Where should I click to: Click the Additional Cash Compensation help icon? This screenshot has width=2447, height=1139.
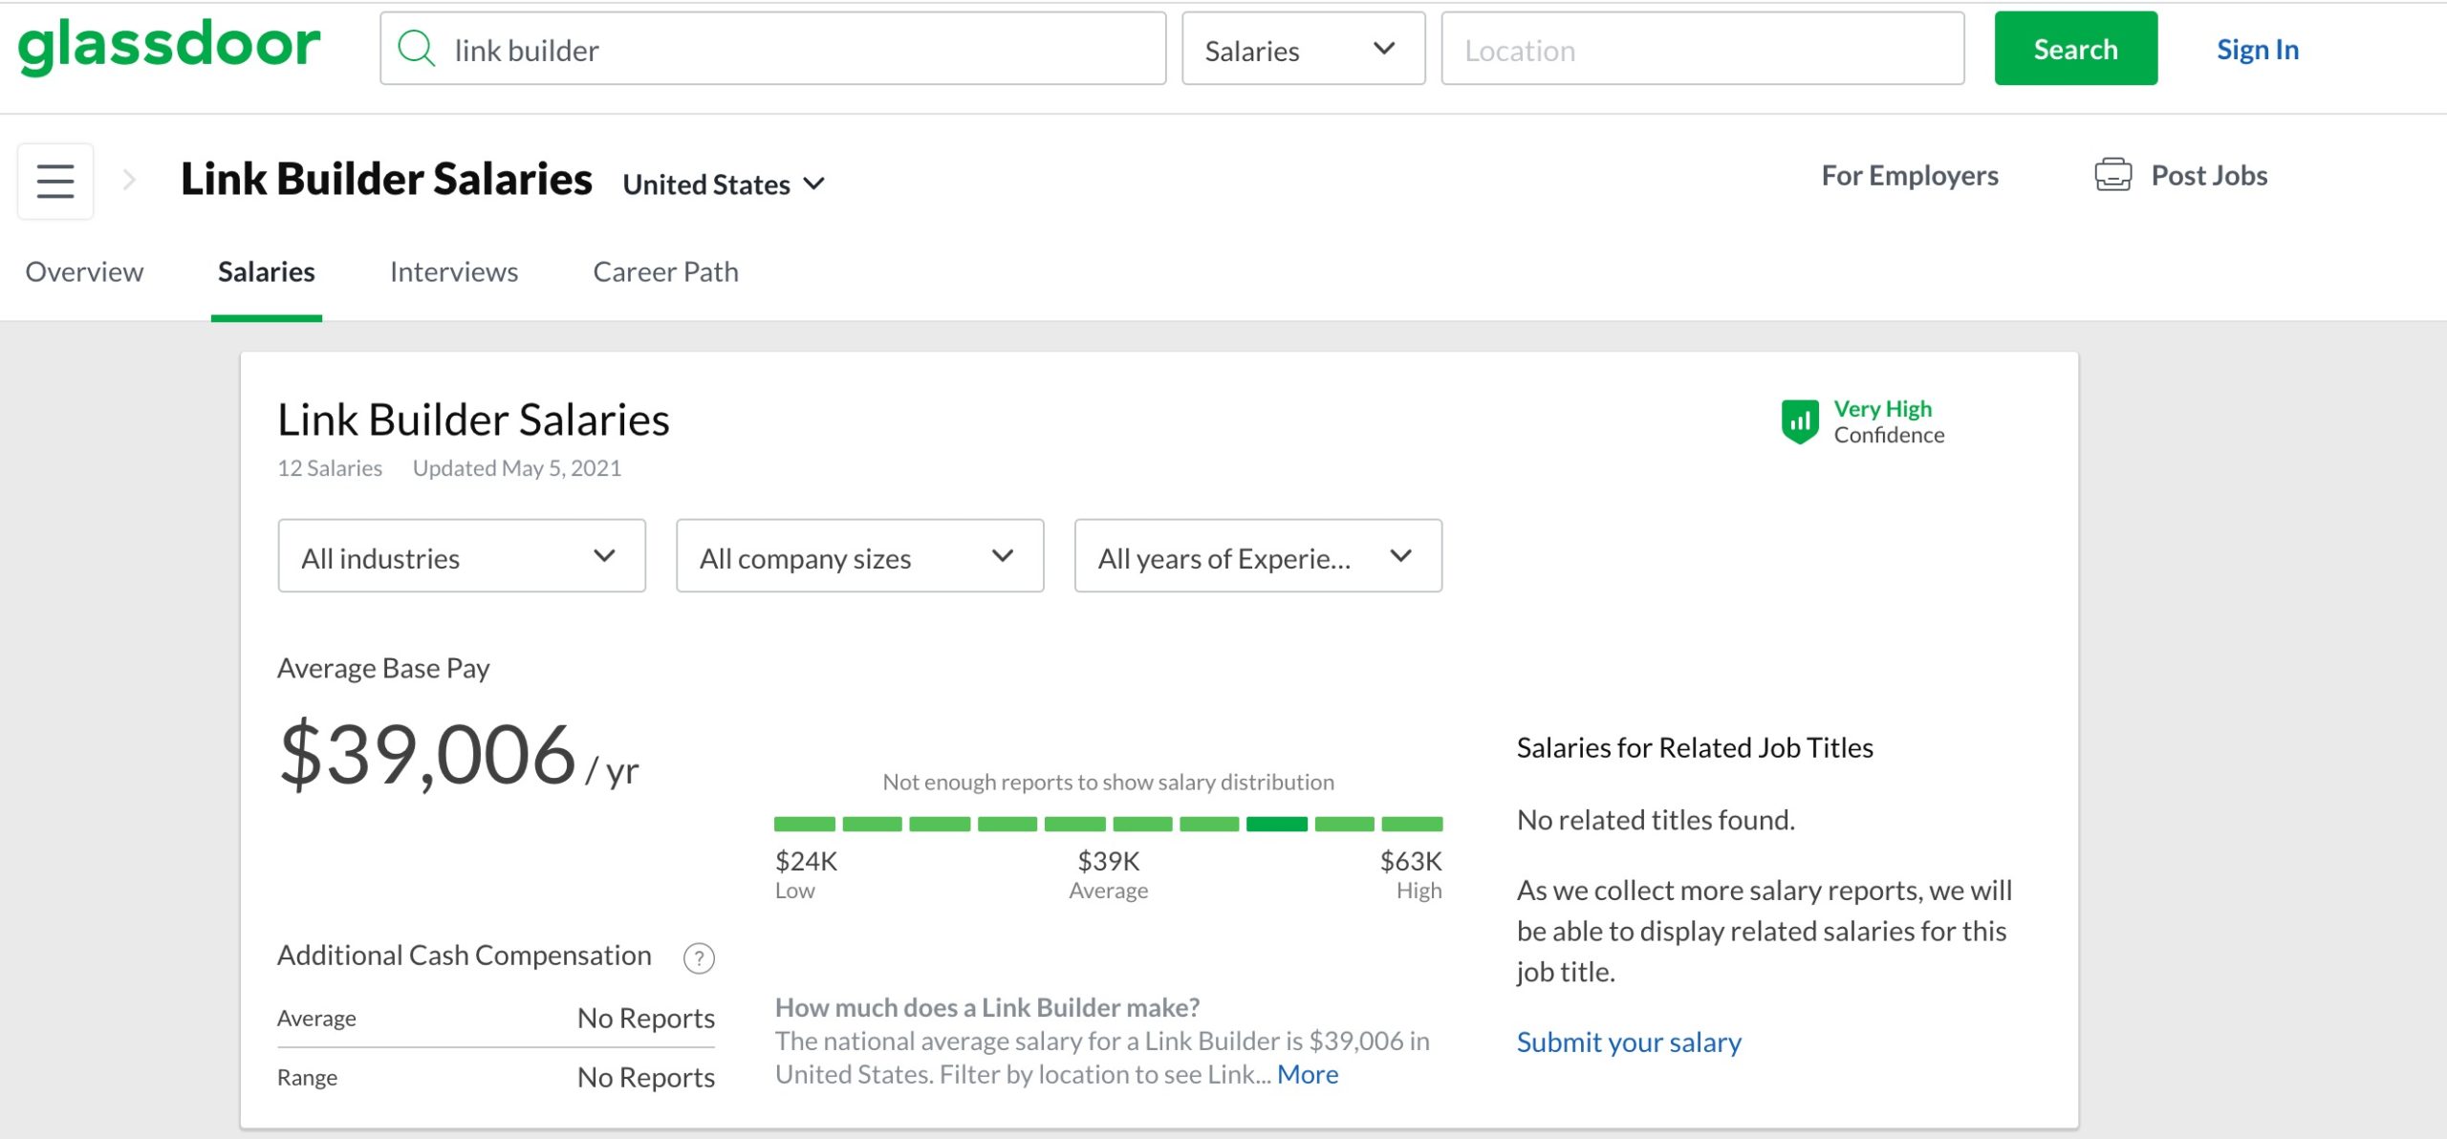[699, 957]
